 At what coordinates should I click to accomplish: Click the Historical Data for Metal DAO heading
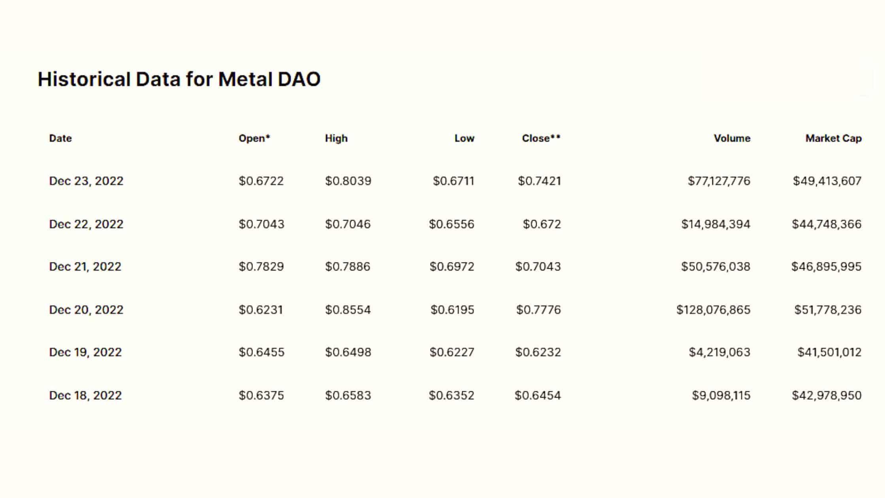point(179,79)
